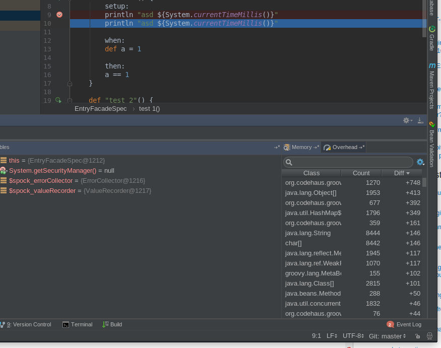The height and width of the screenshot is (348, 441).
Task: Toggle the read-only lock icon
Action: click(418, 336)
